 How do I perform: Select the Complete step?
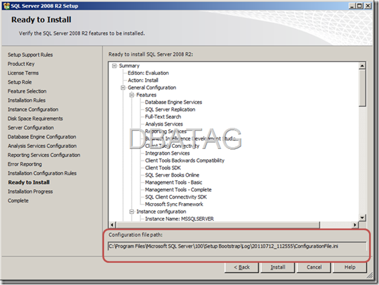click(x=18, y=201)
